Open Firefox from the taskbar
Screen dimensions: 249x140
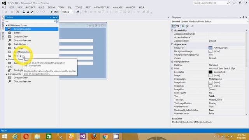coord(94,136)
